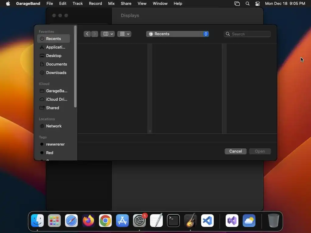Open the Mix menu
Viewport: 311px width, 233px height.
[111, 3]
